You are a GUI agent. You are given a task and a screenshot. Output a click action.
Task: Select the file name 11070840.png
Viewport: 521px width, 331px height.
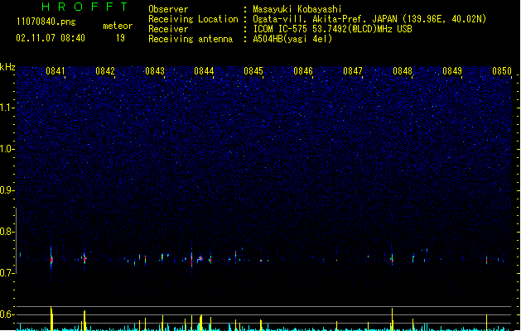tap(46, 22)
